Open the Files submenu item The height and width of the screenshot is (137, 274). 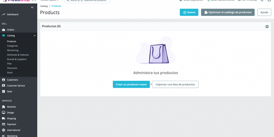pos(9,64)
